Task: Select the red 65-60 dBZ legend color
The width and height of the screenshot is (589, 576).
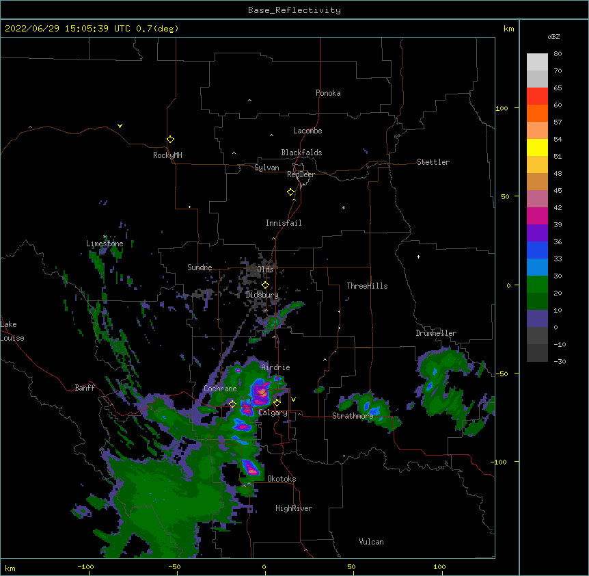Action: pyautogui.click(x=537, y=96)
